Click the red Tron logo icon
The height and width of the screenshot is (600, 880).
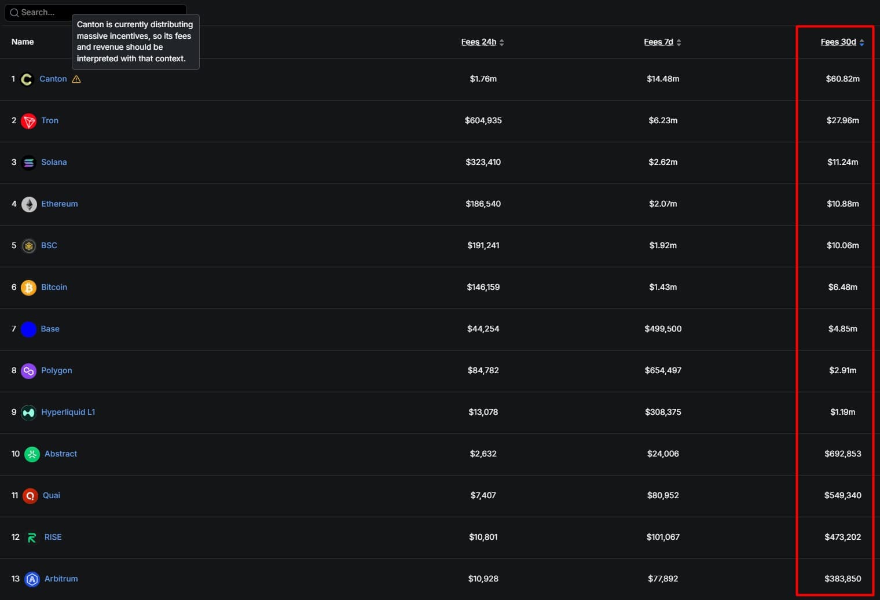pos(28,121)
